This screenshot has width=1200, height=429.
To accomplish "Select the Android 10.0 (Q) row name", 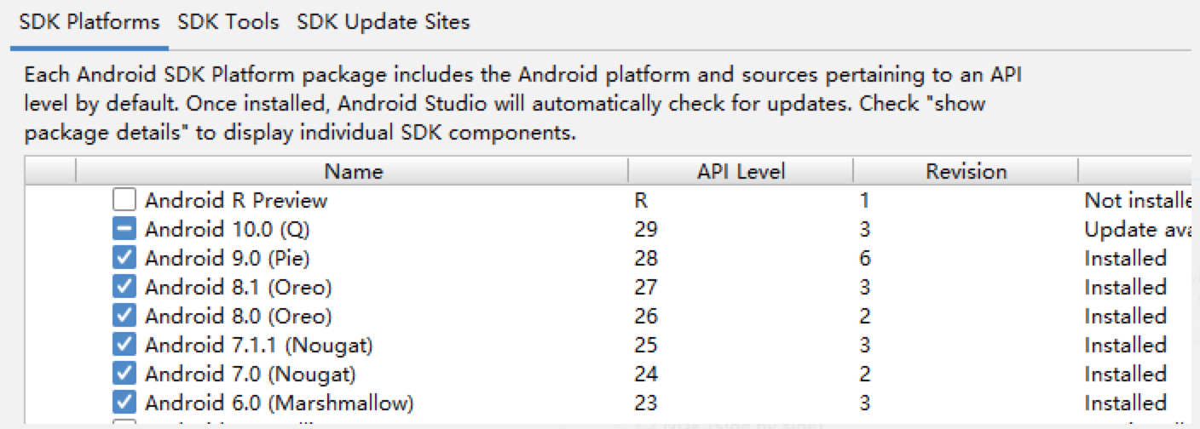I will tap(224, 230).
